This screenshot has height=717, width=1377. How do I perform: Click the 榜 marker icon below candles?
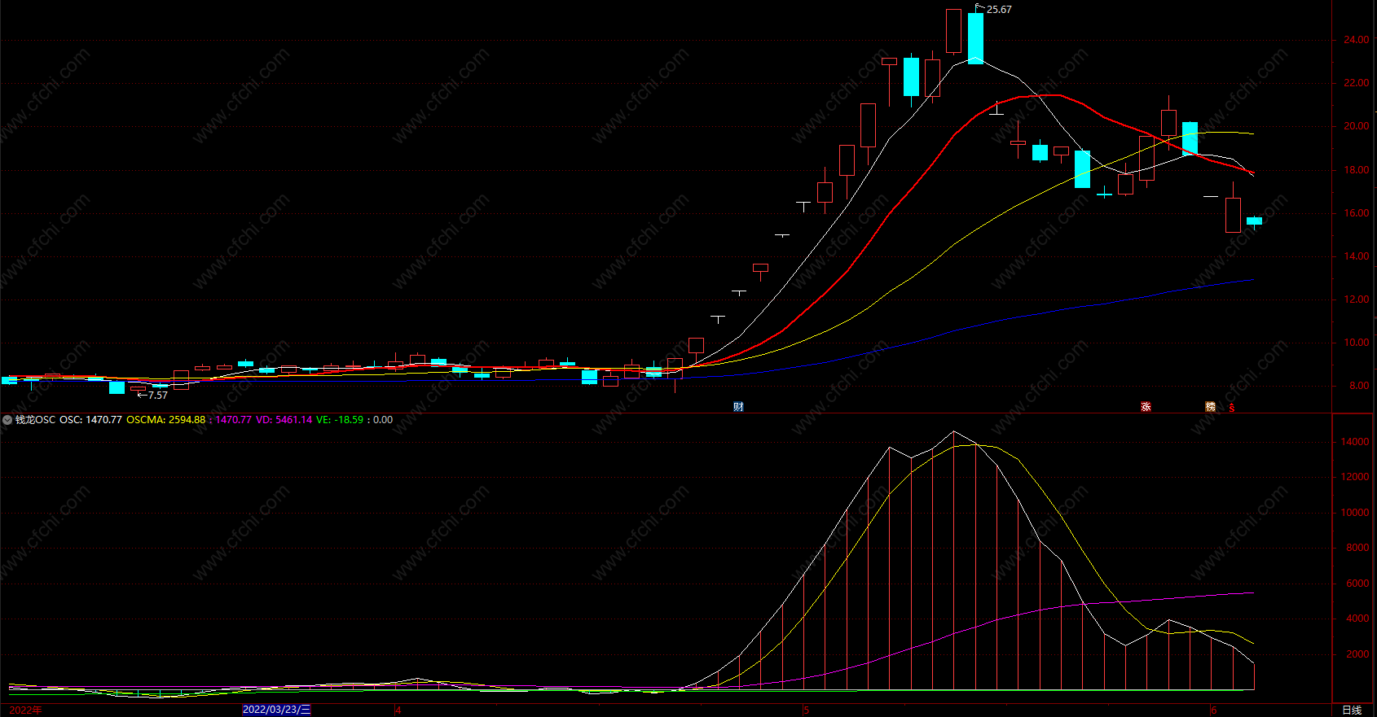click(1210, 407)
